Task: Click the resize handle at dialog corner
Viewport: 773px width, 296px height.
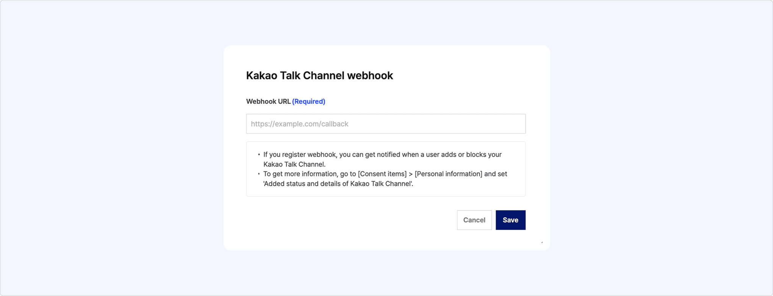Action: coord(542,242)
